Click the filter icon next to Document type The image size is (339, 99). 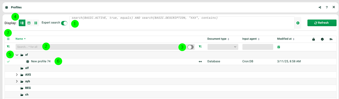(200, 47)
